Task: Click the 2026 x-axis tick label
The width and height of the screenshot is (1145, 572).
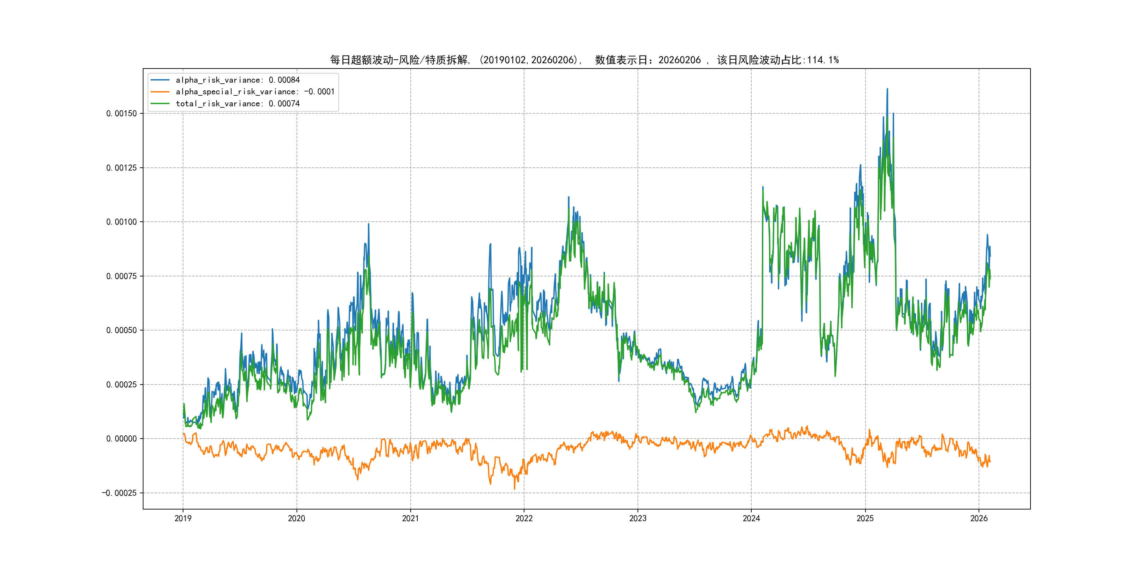Action: [x=979, y=518]
